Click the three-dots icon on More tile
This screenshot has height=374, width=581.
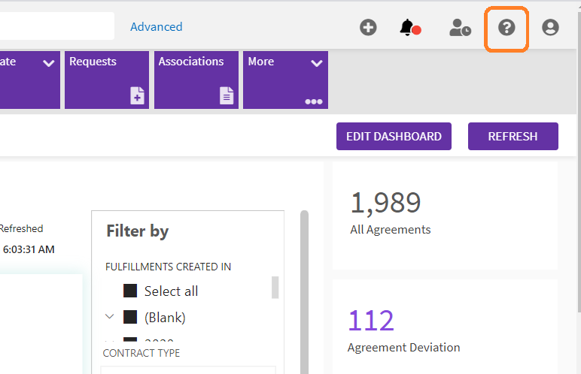(x=313, y=101)
